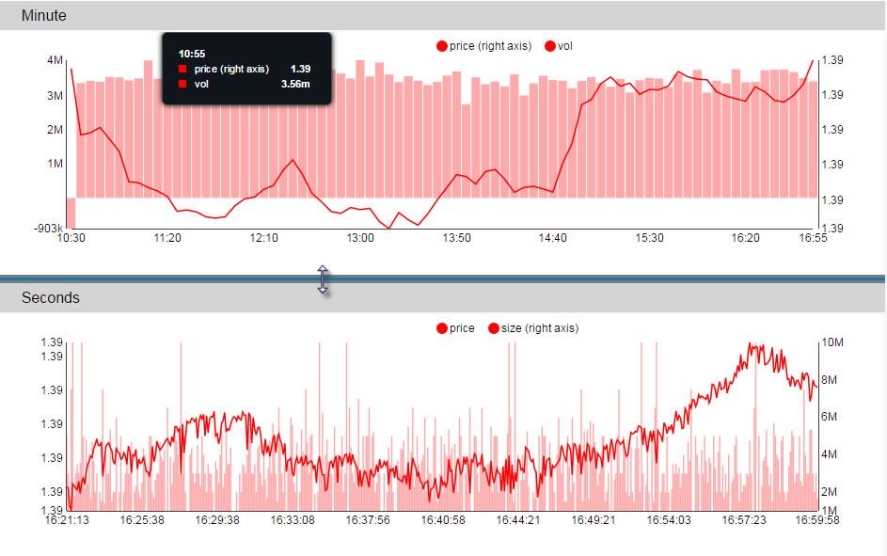Hide vol series via its legend text
Image resolution: width=887 pixels, height=556 pixels.
(565, 46)
